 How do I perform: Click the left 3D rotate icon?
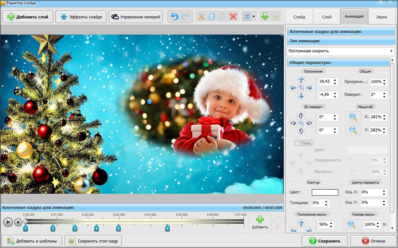(293, 123)
